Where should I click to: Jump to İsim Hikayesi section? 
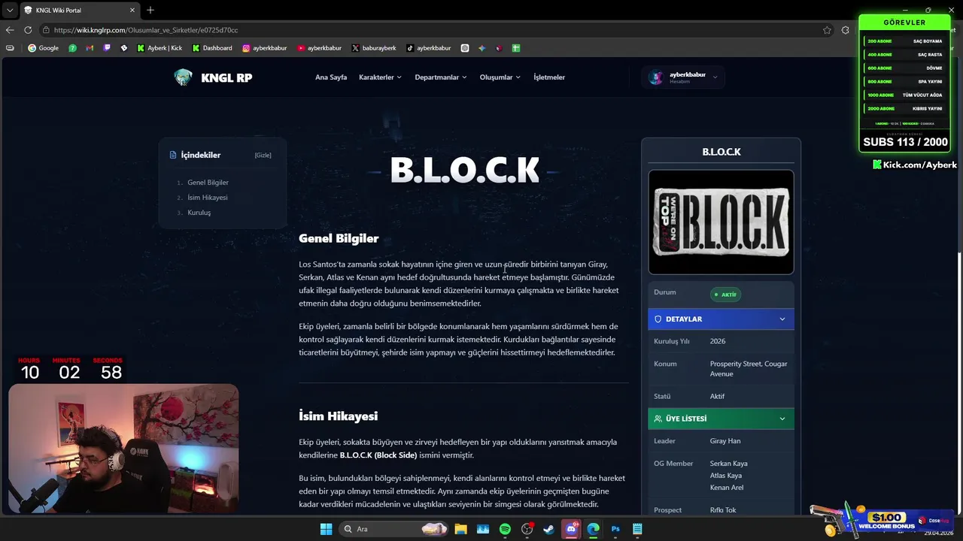(208, 198)
